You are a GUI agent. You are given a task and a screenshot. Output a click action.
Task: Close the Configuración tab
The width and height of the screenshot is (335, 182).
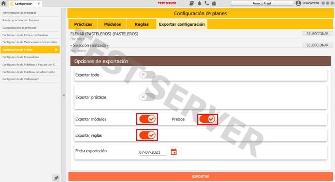(x=39, y=4)
